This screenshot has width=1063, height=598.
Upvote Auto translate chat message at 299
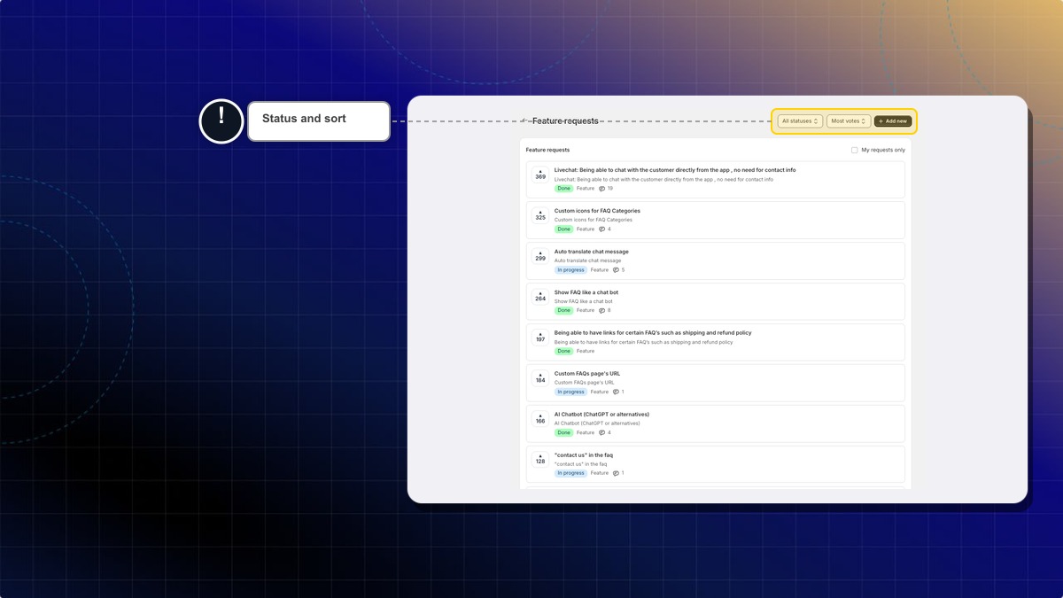point(540,256)
